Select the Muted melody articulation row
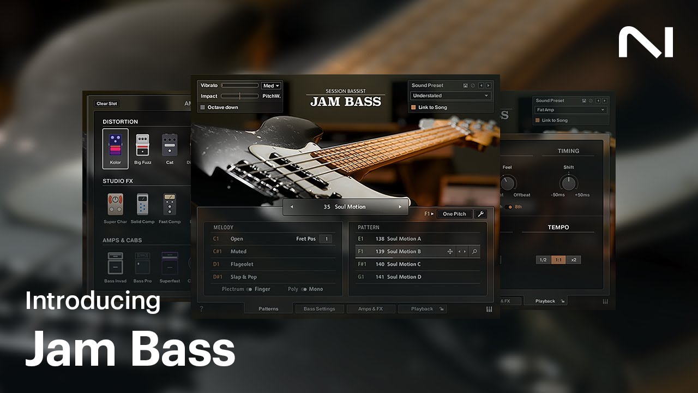The height and width of the screenshot is (393, 698). click(x=273, y=252)
